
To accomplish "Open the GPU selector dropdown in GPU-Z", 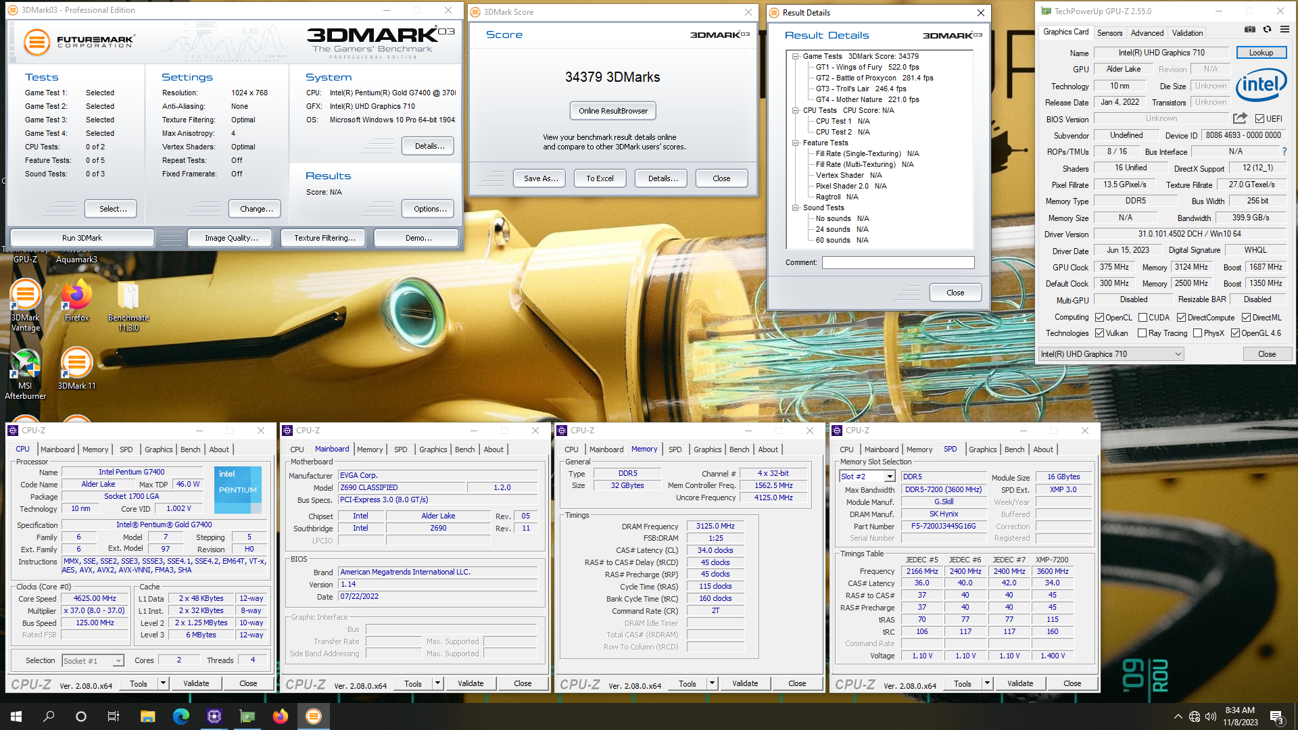I will click(1111, 354).
